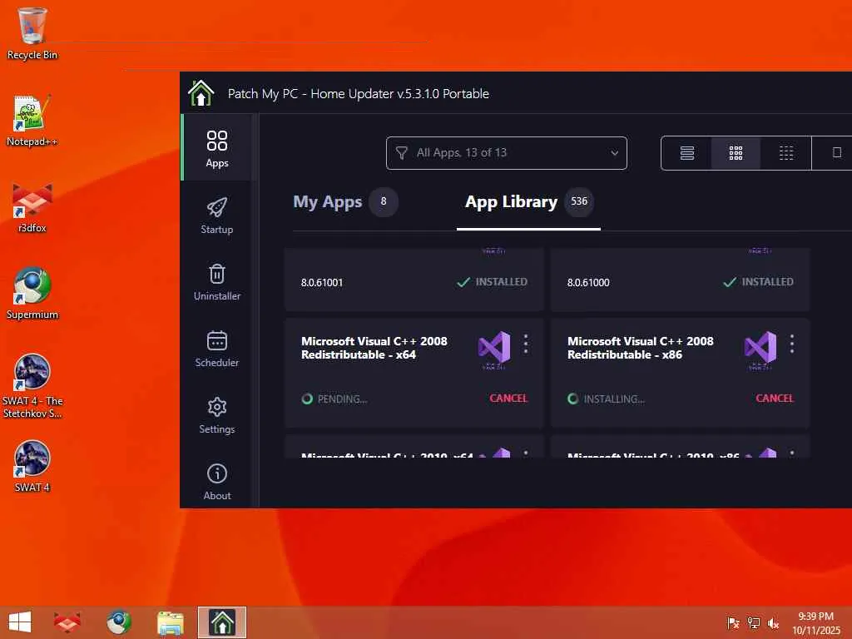Open options menu for Visual C++ 2008 x86
The width and height of the screenshot is (852, 639).
(792, 344)
